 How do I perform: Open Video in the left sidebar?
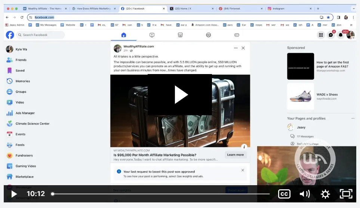20,102
